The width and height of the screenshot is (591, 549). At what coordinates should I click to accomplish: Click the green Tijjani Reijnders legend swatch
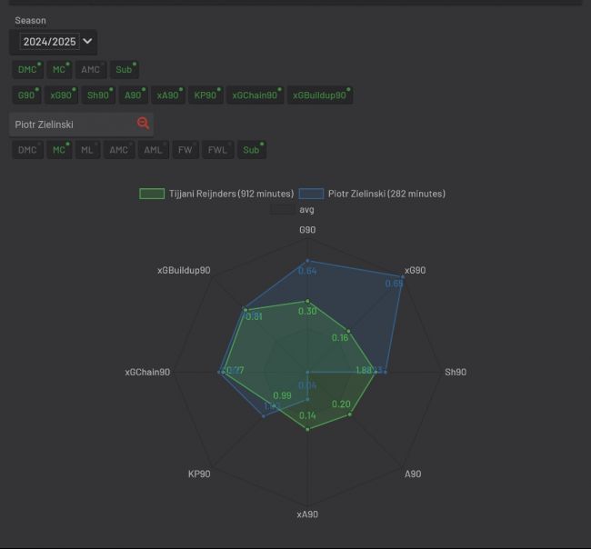pos(152,194)
